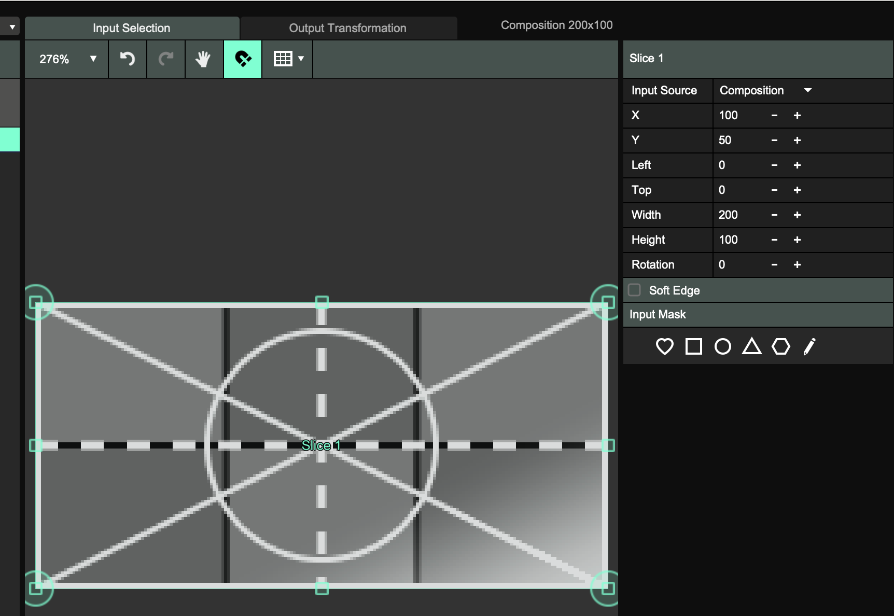Enable the Soft Edge checkbox
The height and width of the screenshot is (616, 894).
tap(634, 290)
